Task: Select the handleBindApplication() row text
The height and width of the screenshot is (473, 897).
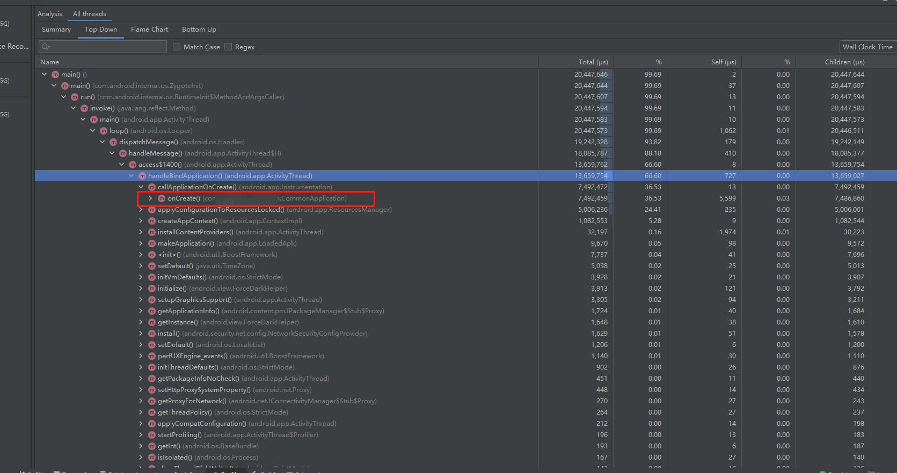Action: pos(230,176)
